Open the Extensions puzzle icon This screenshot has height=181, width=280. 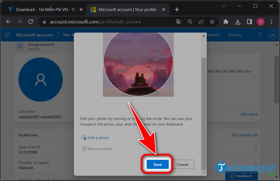[x=226, y=22]
